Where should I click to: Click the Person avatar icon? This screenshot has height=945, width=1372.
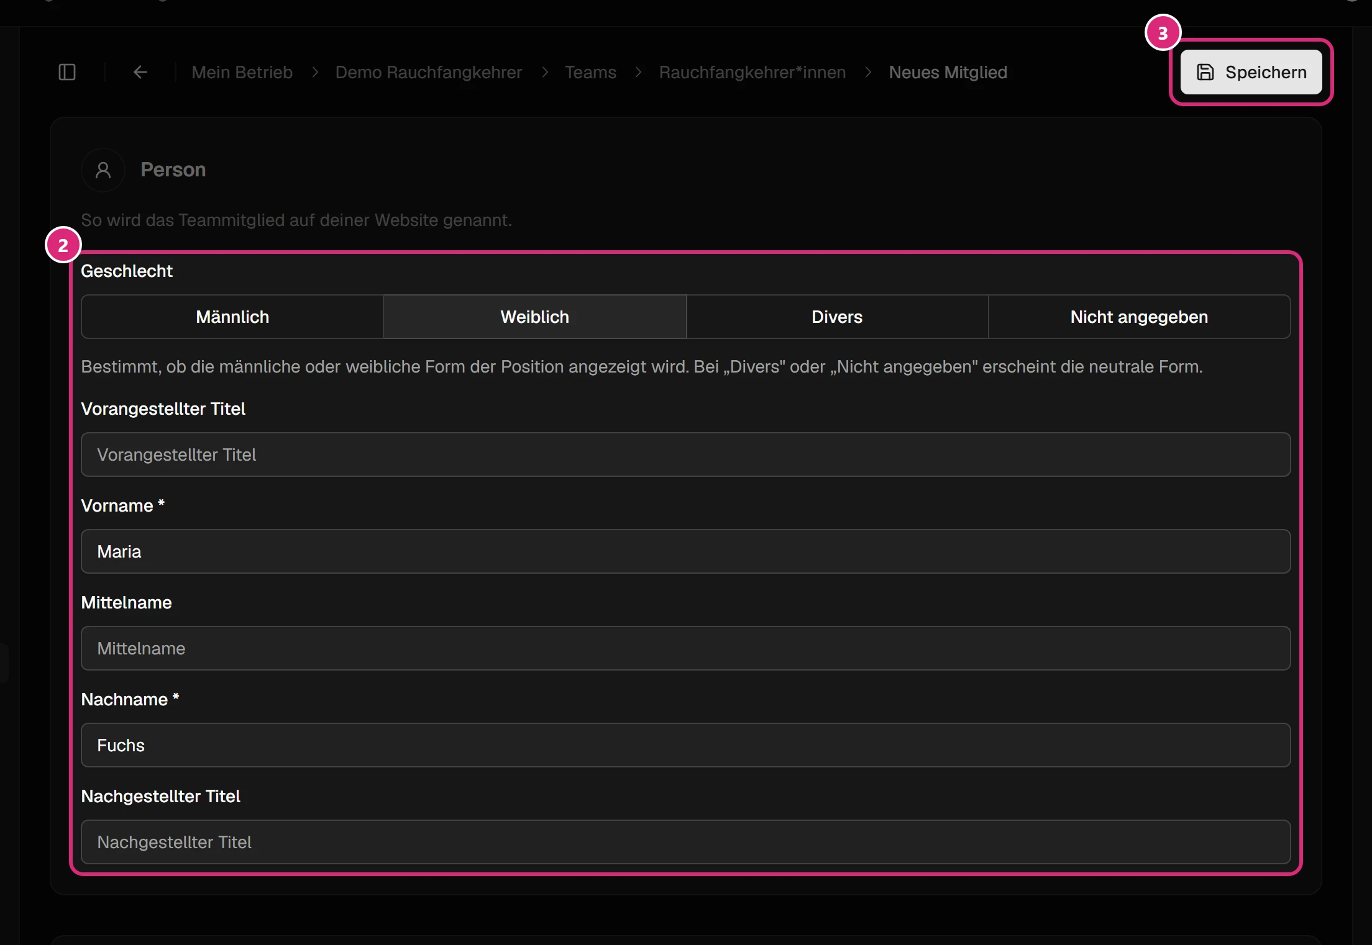[x=103, y=170]
